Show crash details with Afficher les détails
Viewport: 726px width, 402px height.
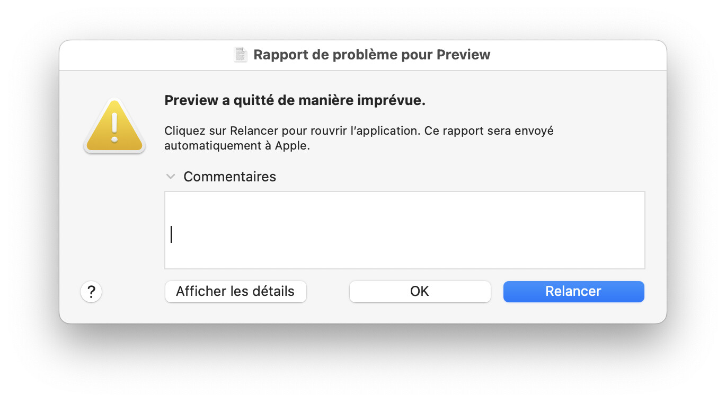tap(235, 292)
